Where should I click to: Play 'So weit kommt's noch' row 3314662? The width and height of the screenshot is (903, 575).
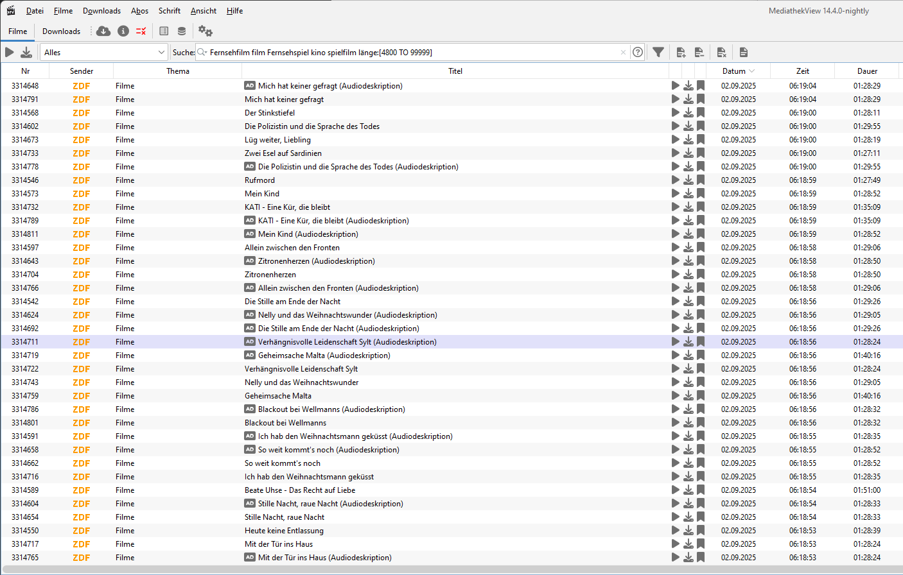click(675, 463)
